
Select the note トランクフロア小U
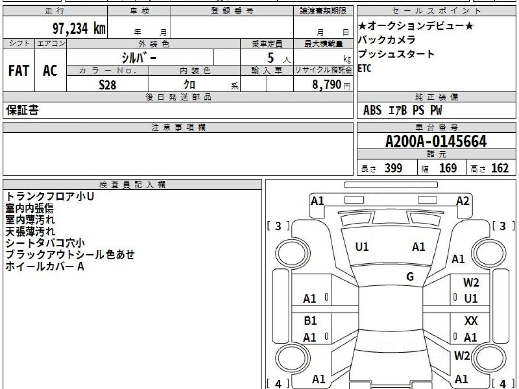(50, 196)
